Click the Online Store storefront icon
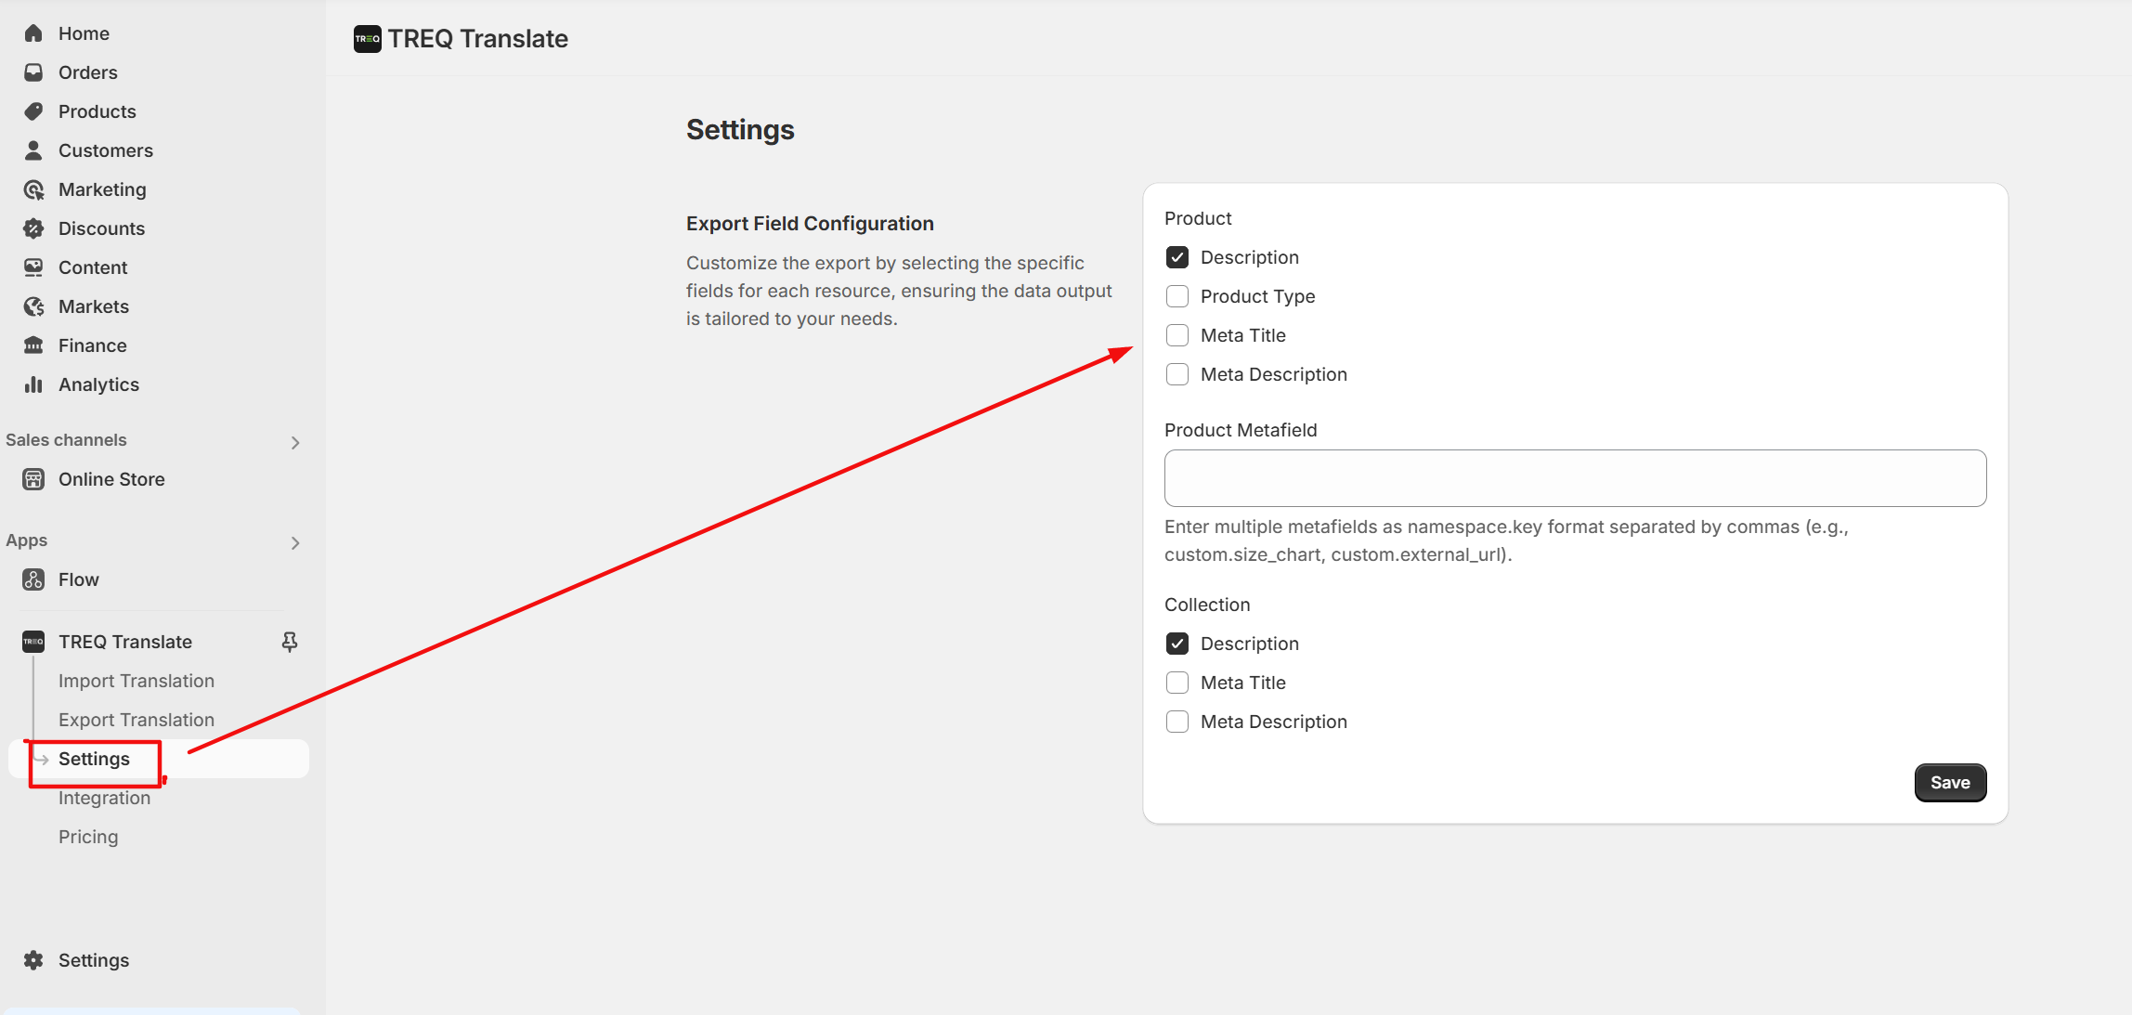2132x1015 pixels. click(33, 479)
